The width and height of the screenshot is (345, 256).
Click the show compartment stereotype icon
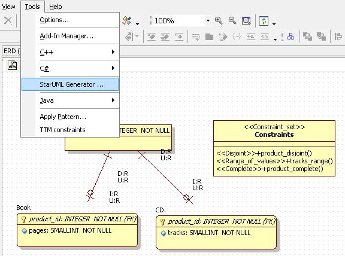click(223, 36)
